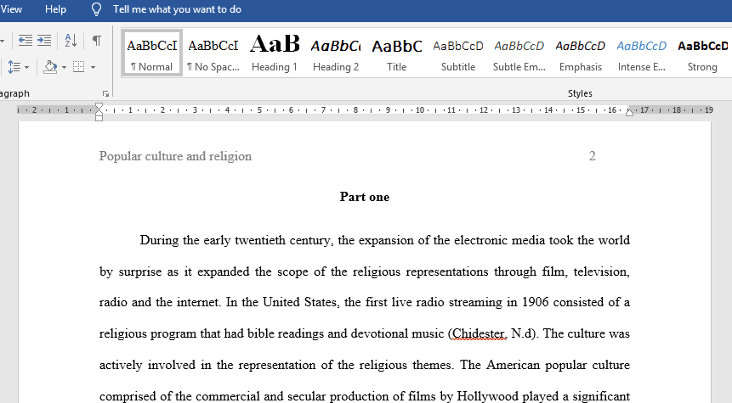The image size is (732, 403).
Task: Click the left indent box on ruler
Action: coord(99,118)
